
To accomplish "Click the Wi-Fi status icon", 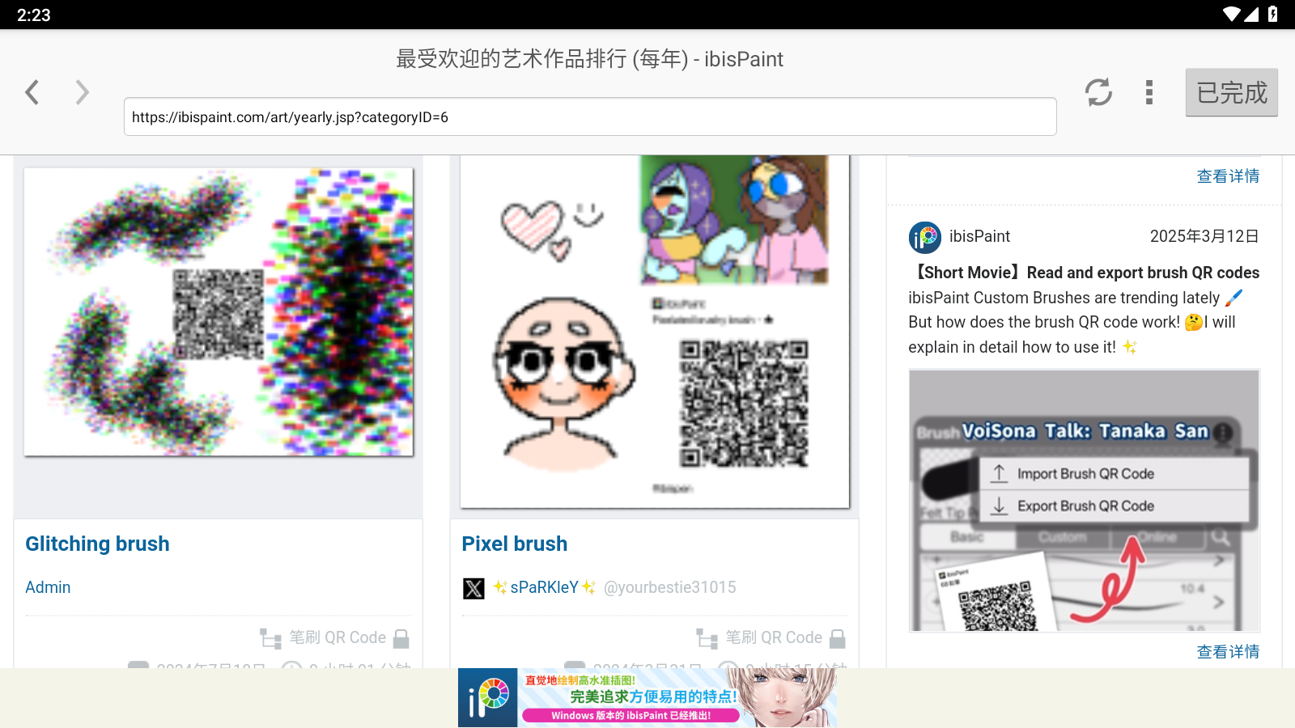I will [x=1231, y=14].
